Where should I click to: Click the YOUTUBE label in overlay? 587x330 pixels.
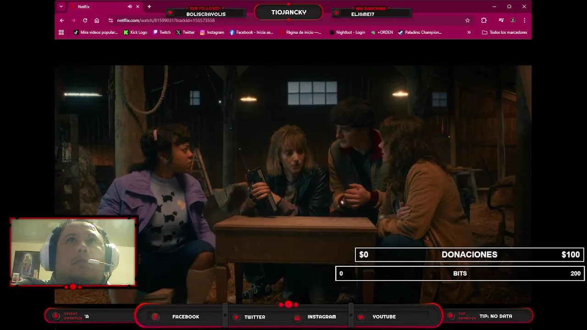384,317
